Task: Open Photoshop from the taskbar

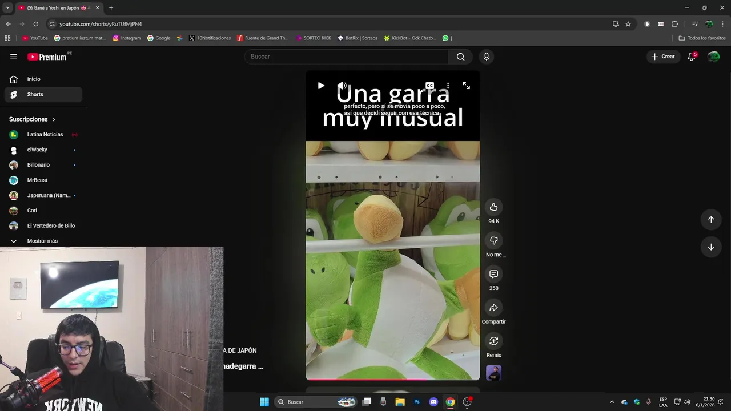Action: [x=417, y=402]
